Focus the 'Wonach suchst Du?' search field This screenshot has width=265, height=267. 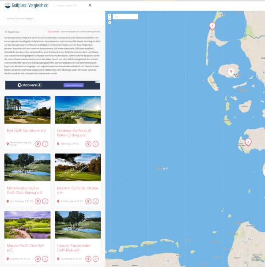[x=71, y=6]
